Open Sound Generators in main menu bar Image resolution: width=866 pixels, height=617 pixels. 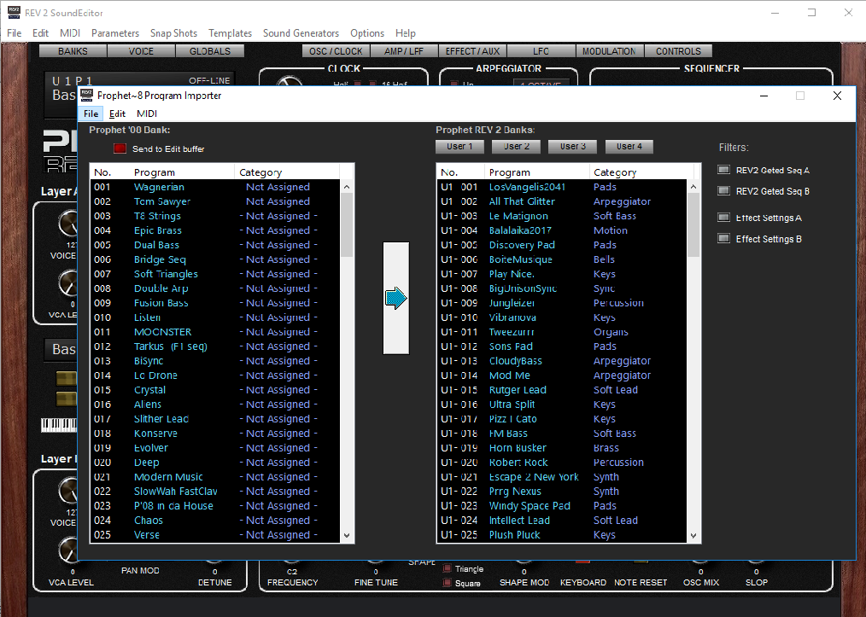pos(301,33)
